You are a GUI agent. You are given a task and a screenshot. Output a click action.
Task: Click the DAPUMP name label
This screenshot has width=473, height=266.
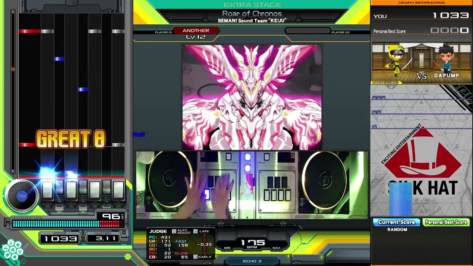447,75
